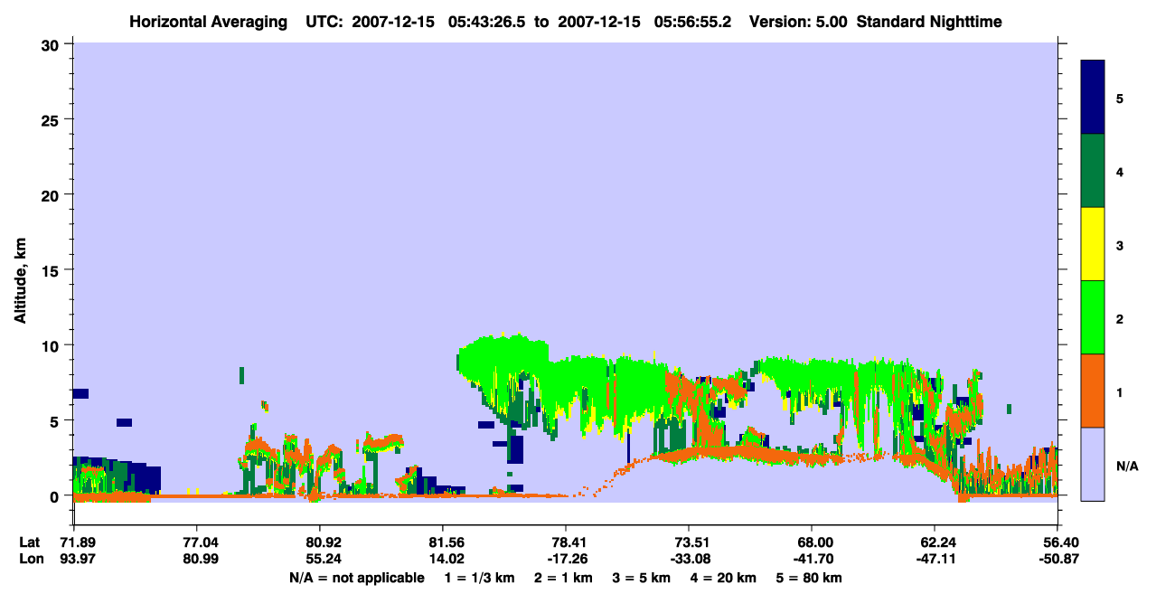The height and width of the screenshot is (603, 1175).
Task: Click the yellow level 3 color swatch
Action: point(1093,244)
